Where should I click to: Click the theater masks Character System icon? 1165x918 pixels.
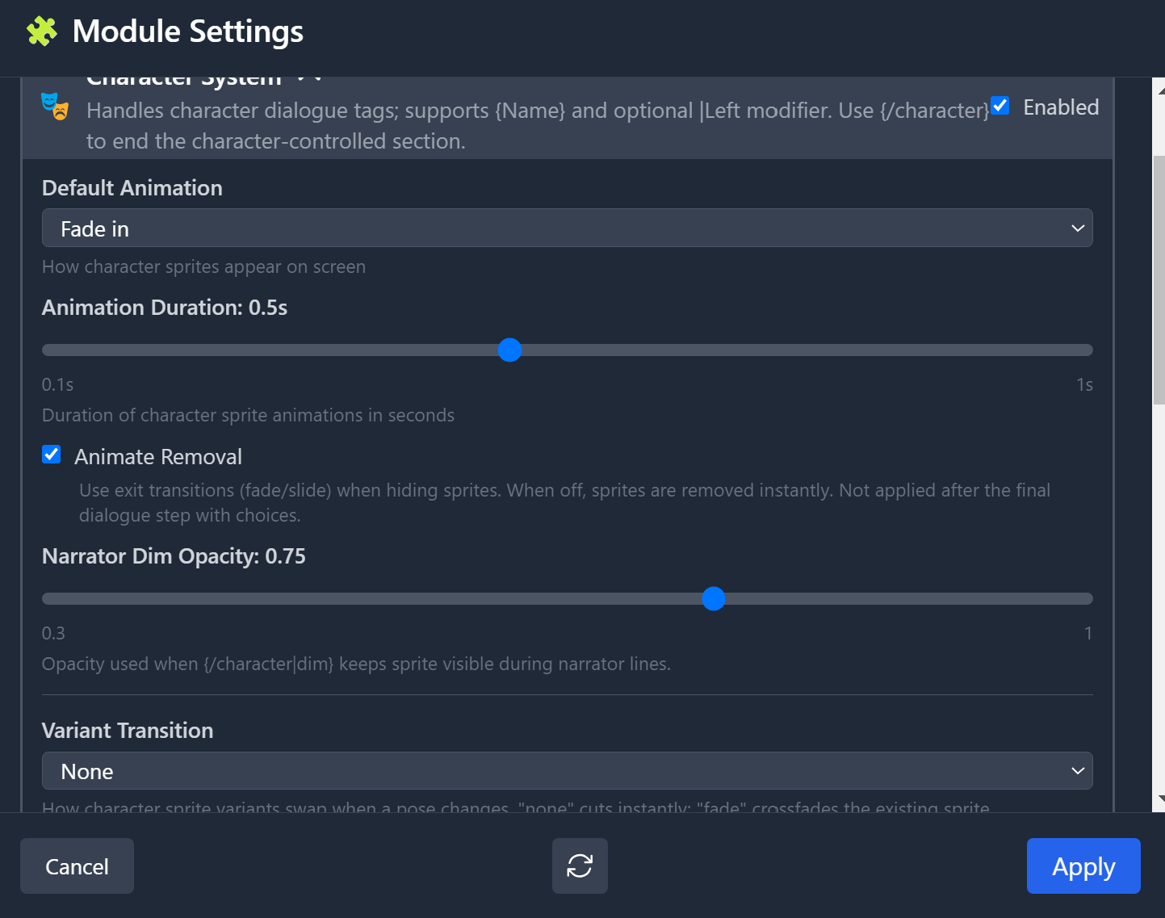[55, 106]
